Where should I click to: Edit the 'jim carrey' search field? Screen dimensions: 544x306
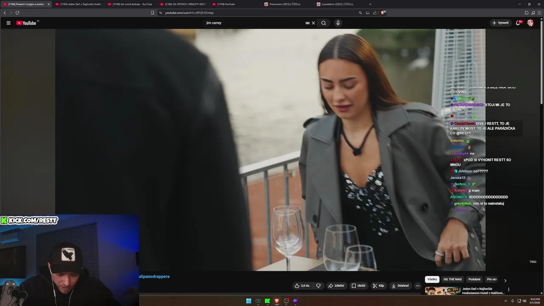(255, 23)
